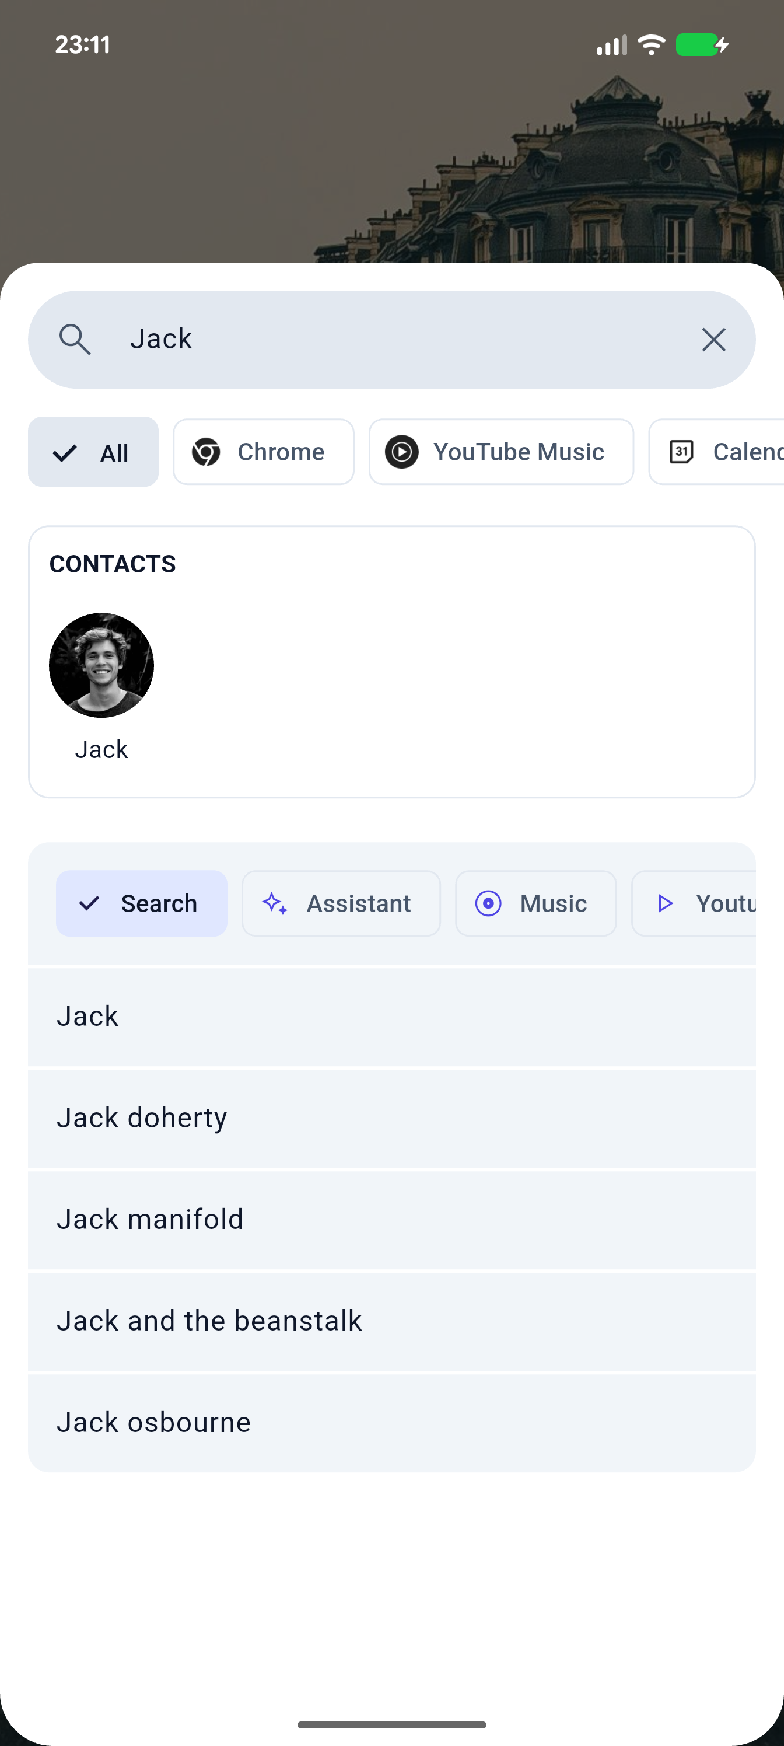Image resolution: width=784 pixels, height=1746 pixels.
Task: Select the YouTube Music filter label
Action: point(519,452)
